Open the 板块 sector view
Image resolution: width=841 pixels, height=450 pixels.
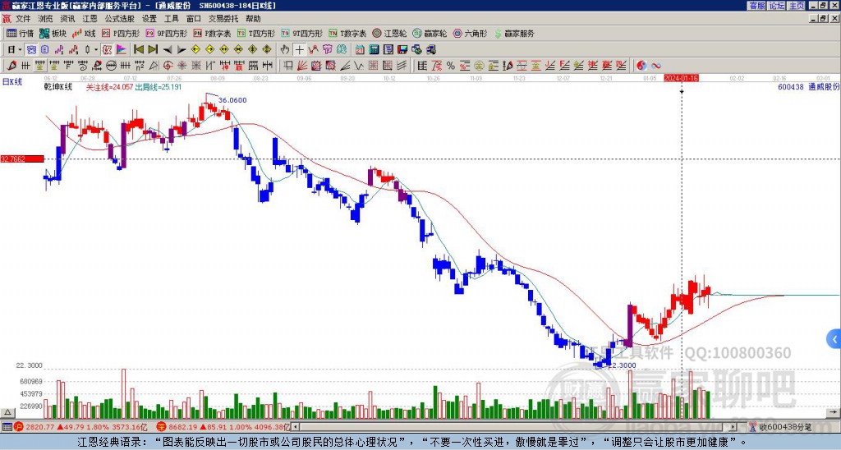coord(53,33)
